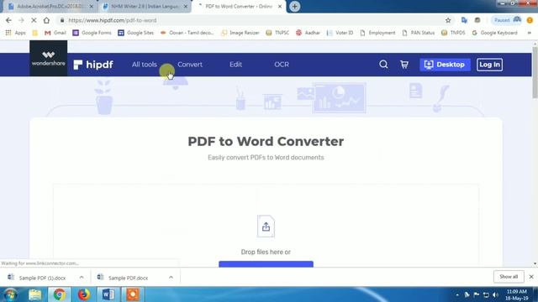Close the downloads bar
Viewport: 538px width, 302px height.
pos(531,277)
